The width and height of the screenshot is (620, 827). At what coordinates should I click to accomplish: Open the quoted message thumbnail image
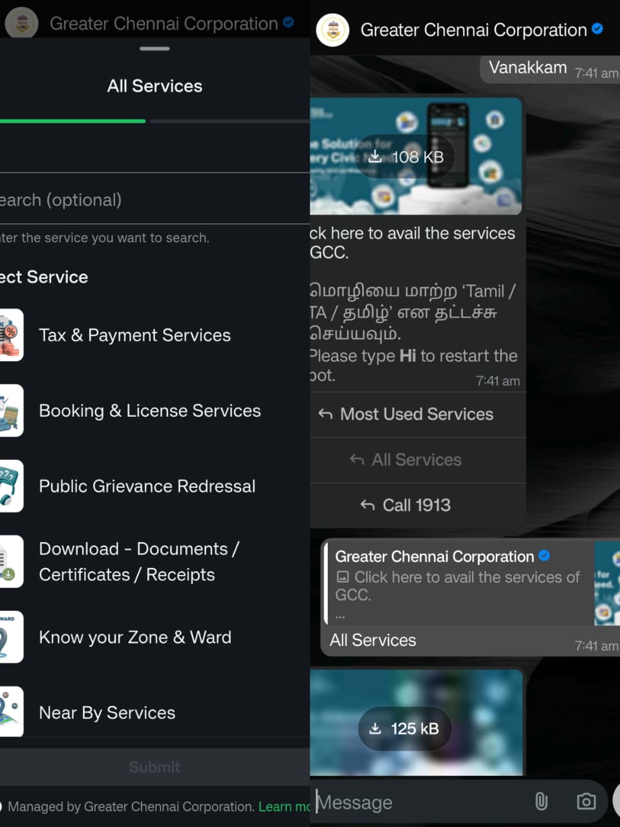606,583
